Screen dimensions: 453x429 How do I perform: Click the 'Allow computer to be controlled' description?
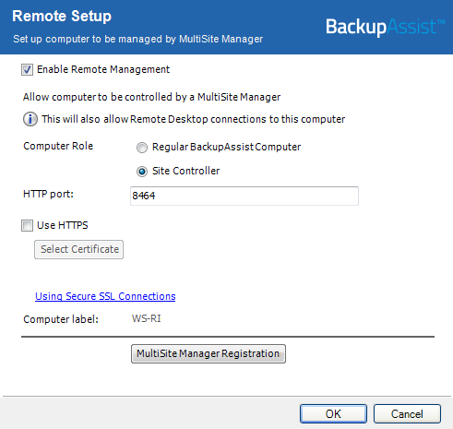tap(151, 97)
